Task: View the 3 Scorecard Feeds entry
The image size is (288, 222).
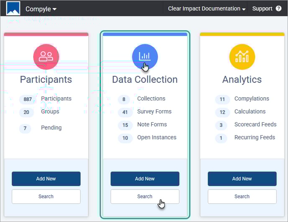Action: pos(255,125)
